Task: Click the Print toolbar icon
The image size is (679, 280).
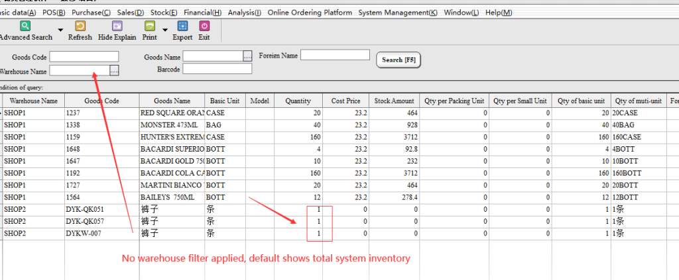Action: tap(149, 26)
